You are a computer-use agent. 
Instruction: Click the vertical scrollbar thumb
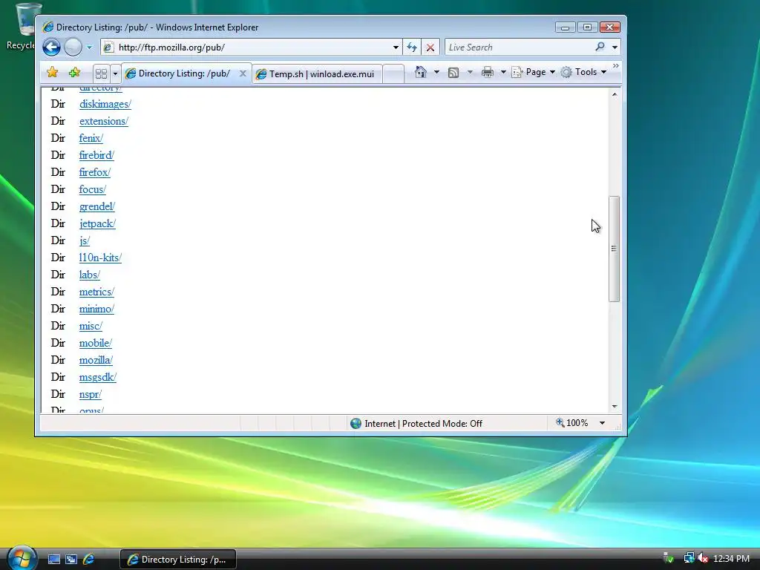click(614, 249)
